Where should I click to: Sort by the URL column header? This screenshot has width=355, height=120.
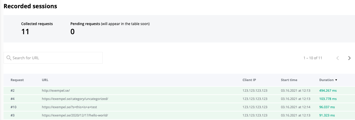[45, 80]
